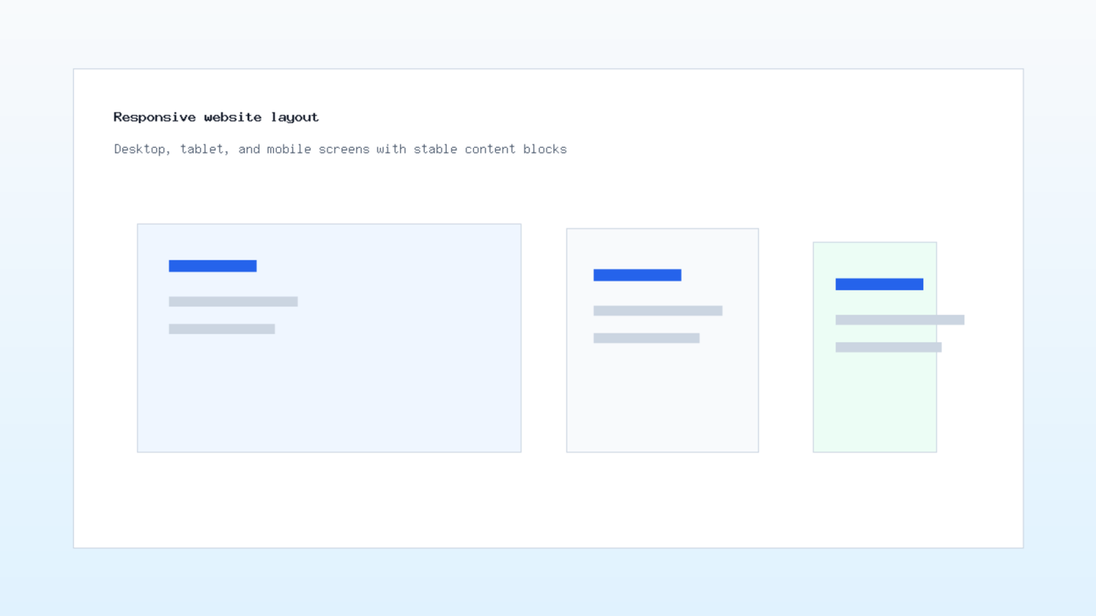Select the shorter gray line in tablet mockup
The width and height of the screenshot is (1096, 616).
[646, 338]
